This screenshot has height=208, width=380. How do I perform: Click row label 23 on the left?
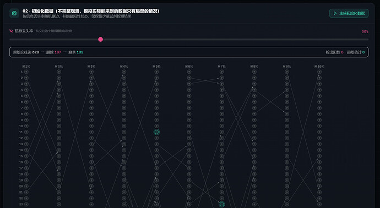(x=21, y=204)
